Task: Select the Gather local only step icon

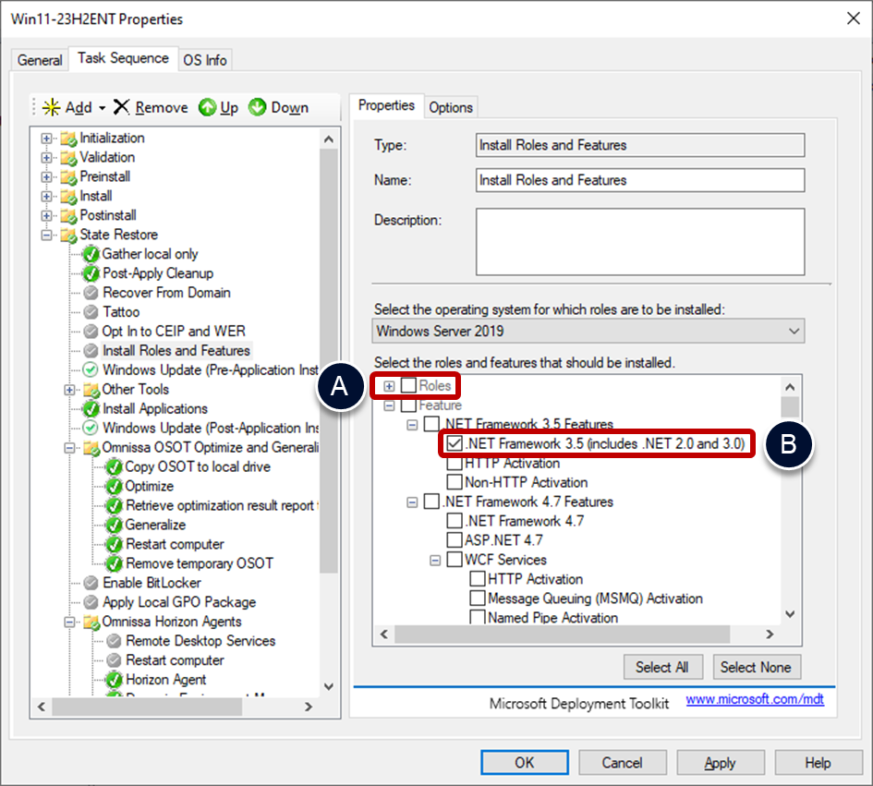Action: pyautogui.click(x=91, y=254)
